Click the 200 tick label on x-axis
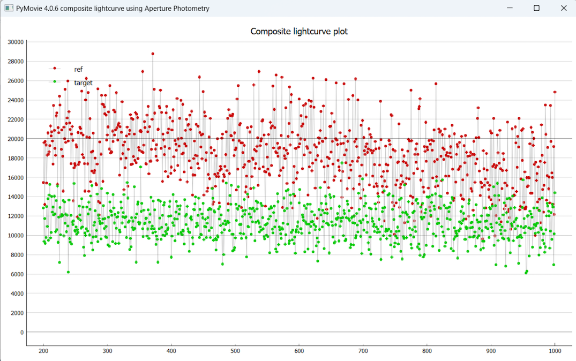 pyautogui.click(x=43, y=351)
